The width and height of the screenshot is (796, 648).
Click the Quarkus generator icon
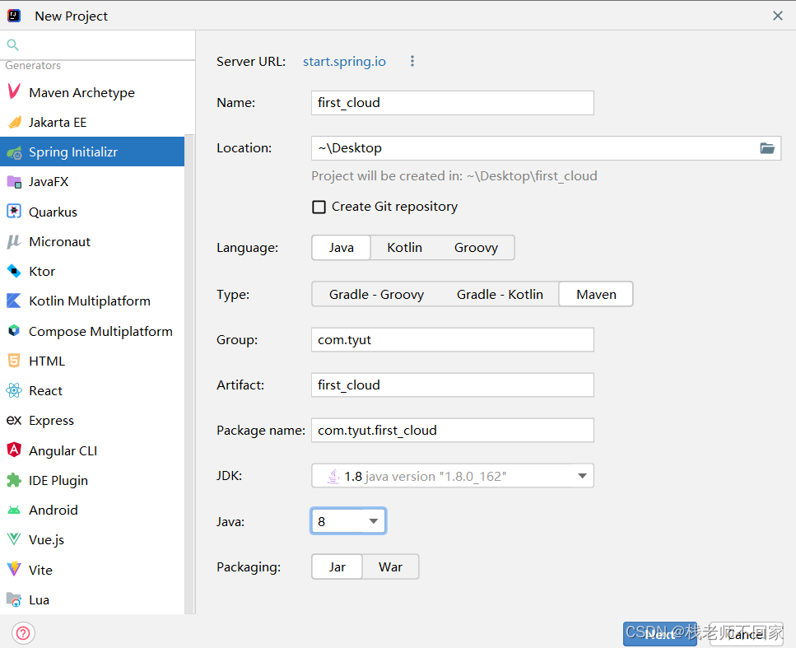tap(14, 212)
